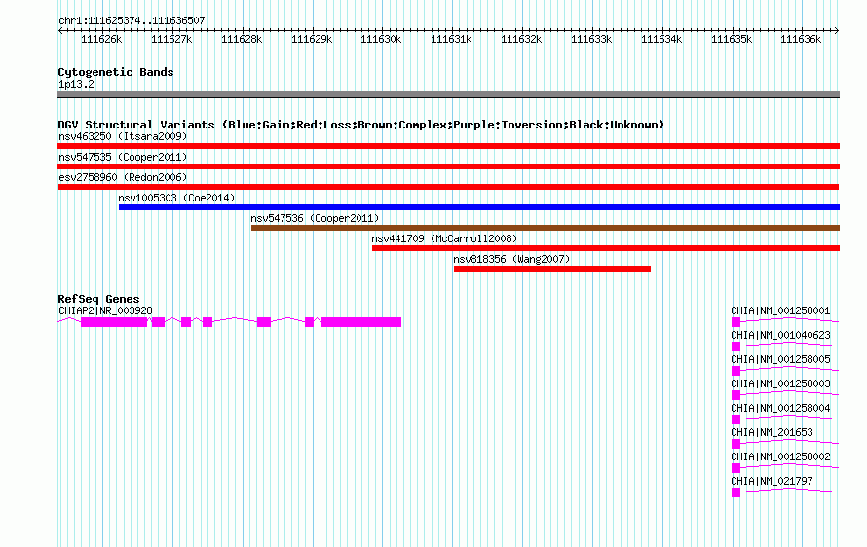Open the nsv1005303 (Coe2014) label
The width and height of the screenshot is (867, 547).
point(176,198)
